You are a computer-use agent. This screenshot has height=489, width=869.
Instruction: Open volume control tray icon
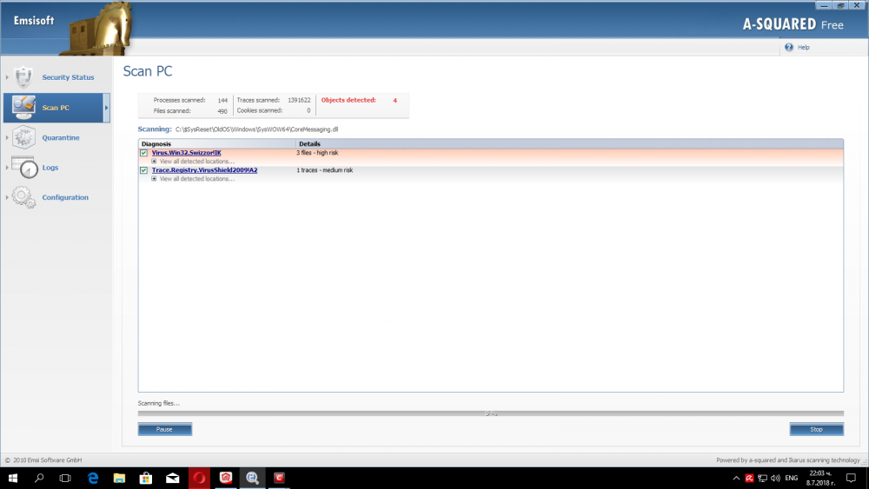pyautogui.click(x=775, y=478)
